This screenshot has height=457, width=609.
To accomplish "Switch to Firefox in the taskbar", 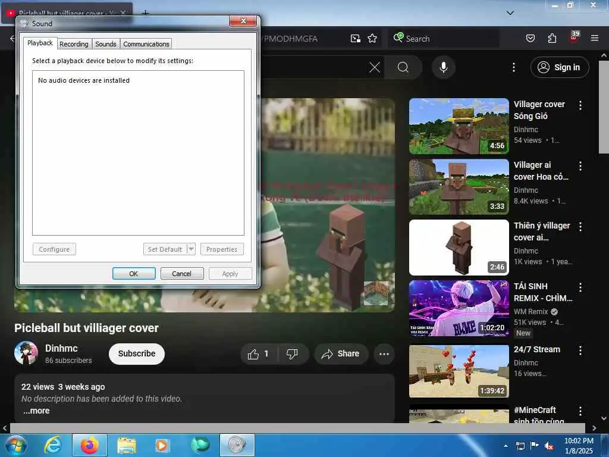I will point(90,445).
